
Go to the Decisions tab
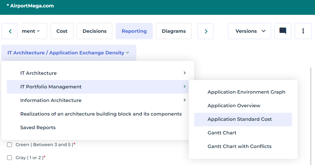pyautogui.click(x=94, y=31)
